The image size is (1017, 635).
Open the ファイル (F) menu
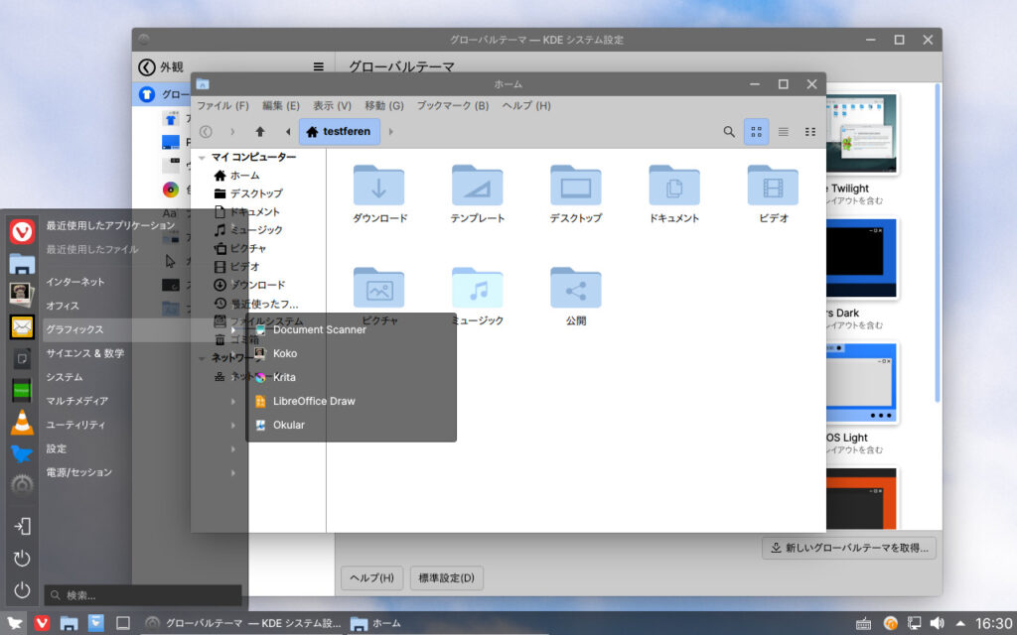223,105
